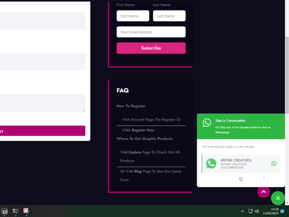Click the notification badge showing 1

tap(282, 211)
